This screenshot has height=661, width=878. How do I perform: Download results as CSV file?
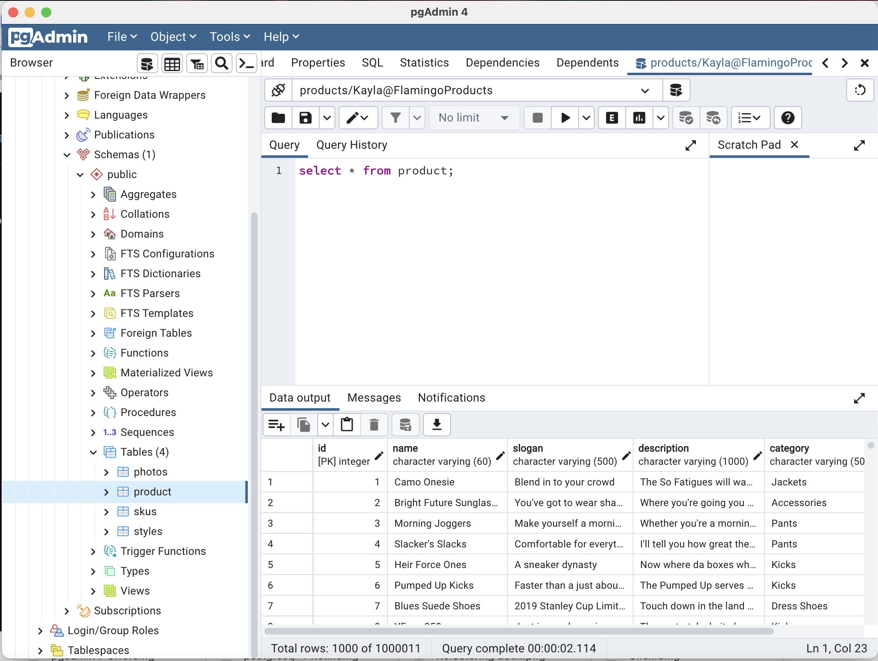[x=437, y=425]
